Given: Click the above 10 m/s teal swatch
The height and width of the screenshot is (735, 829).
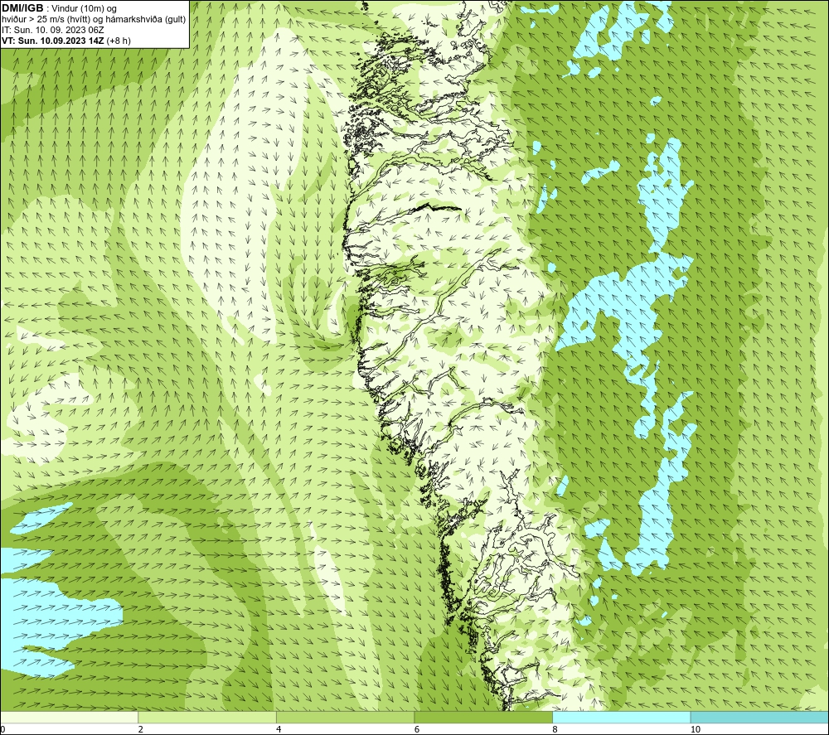Looking at the screenshot, I should 759,717.
